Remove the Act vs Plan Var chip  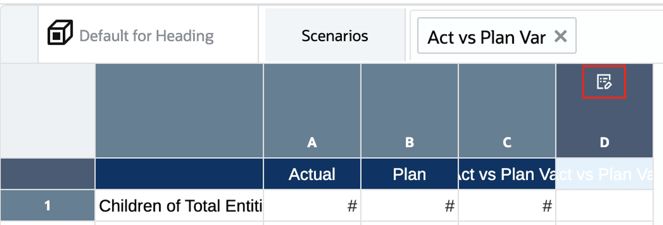pos(560,36)
